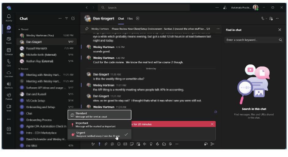Click the Find in chat keyword field
Screen dimensions: 288x157
click(251, 40)
